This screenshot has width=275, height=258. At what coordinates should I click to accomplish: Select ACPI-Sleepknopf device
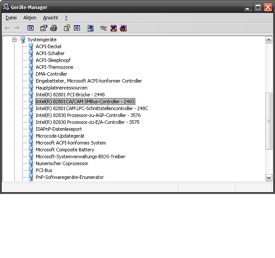pos(53,60)
